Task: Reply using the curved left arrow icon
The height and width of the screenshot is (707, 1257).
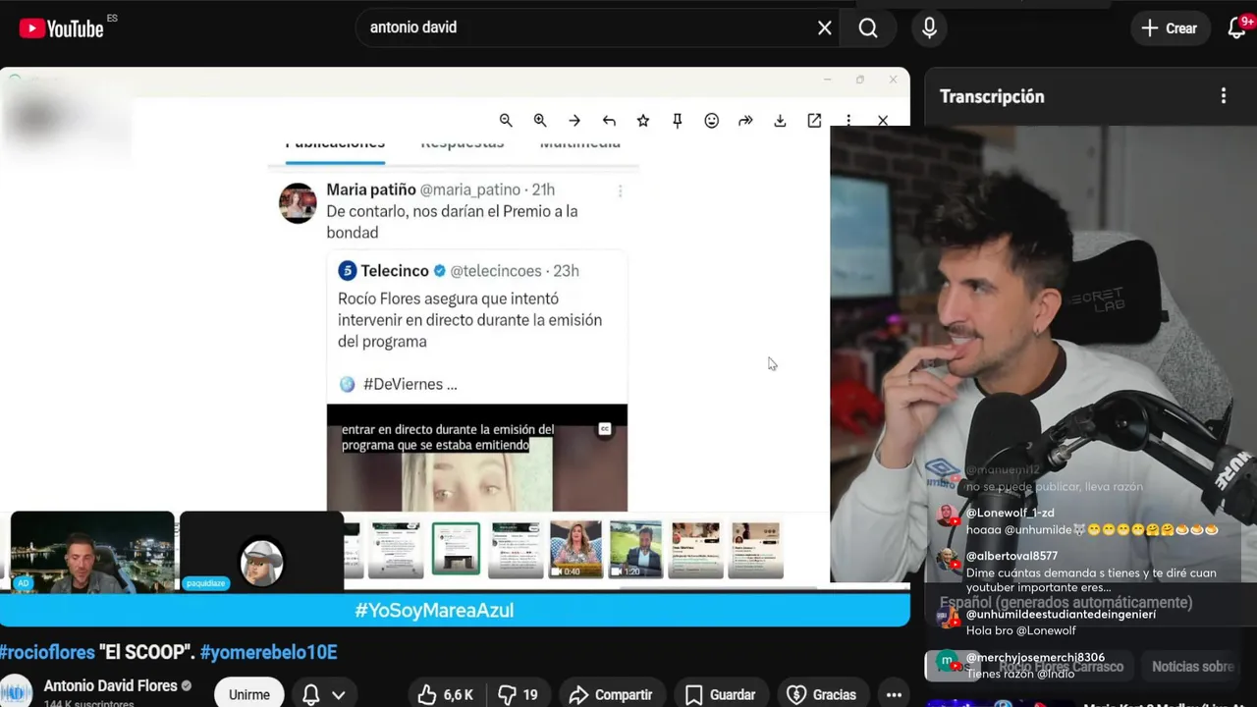Action: (609, 121)
